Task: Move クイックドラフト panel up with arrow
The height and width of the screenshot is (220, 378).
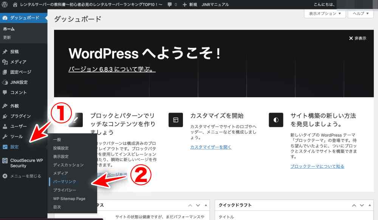Action: (354, 205)
